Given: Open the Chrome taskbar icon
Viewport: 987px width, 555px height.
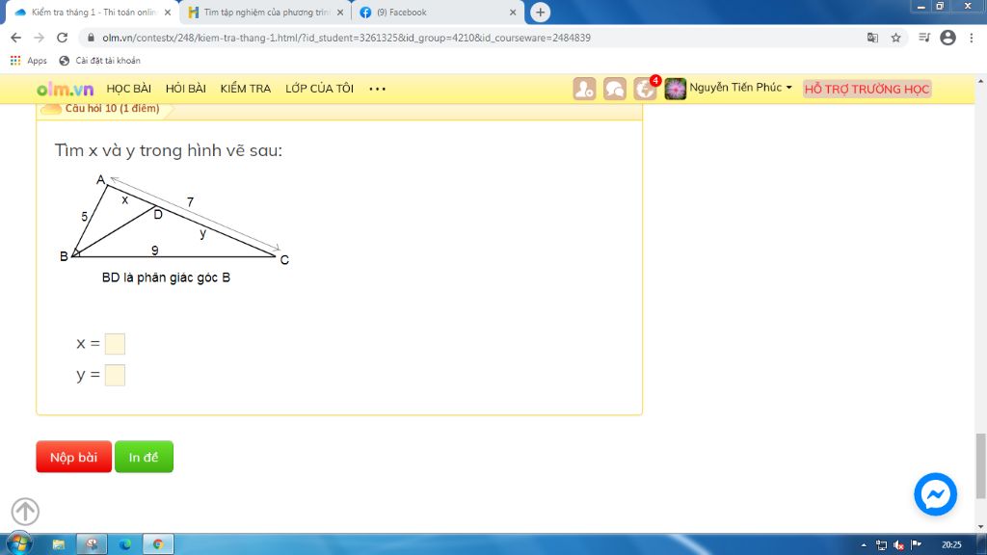Looking at the screenshot, I should tap(158, 544).
